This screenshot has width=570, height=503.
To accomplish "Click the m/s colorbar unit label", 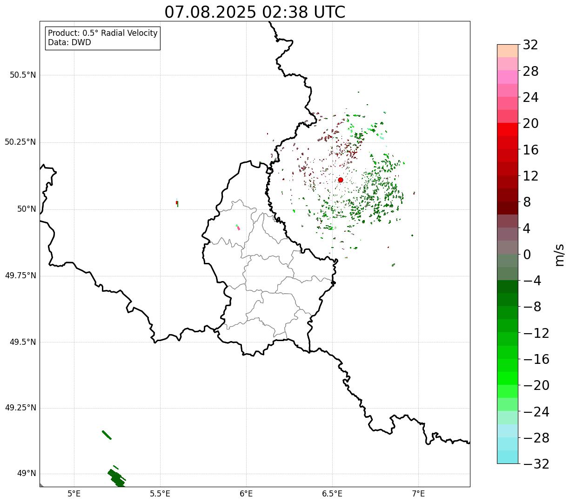I will tap(559, 255).
